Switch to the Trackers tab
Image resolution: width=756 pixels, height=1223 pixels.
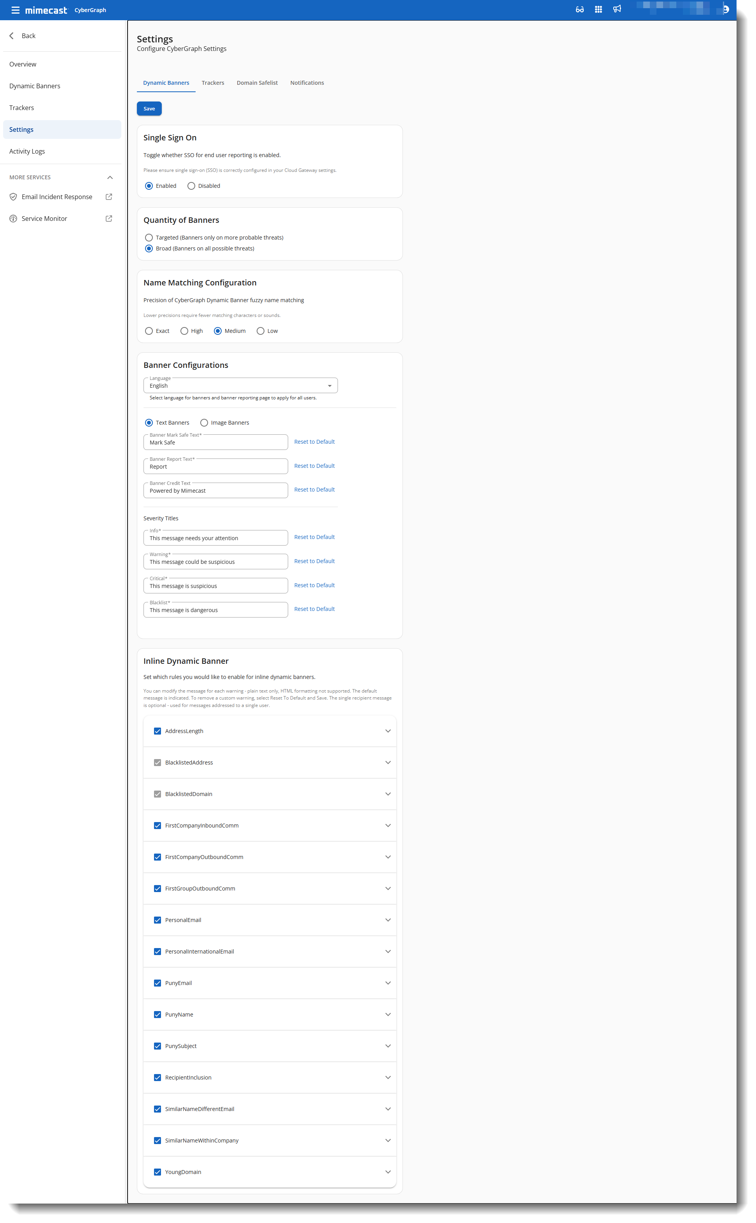tap(212, 82)
